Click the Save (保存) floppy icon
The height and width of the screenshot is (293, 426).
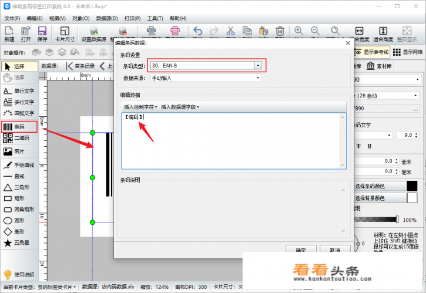pos(42,34)
